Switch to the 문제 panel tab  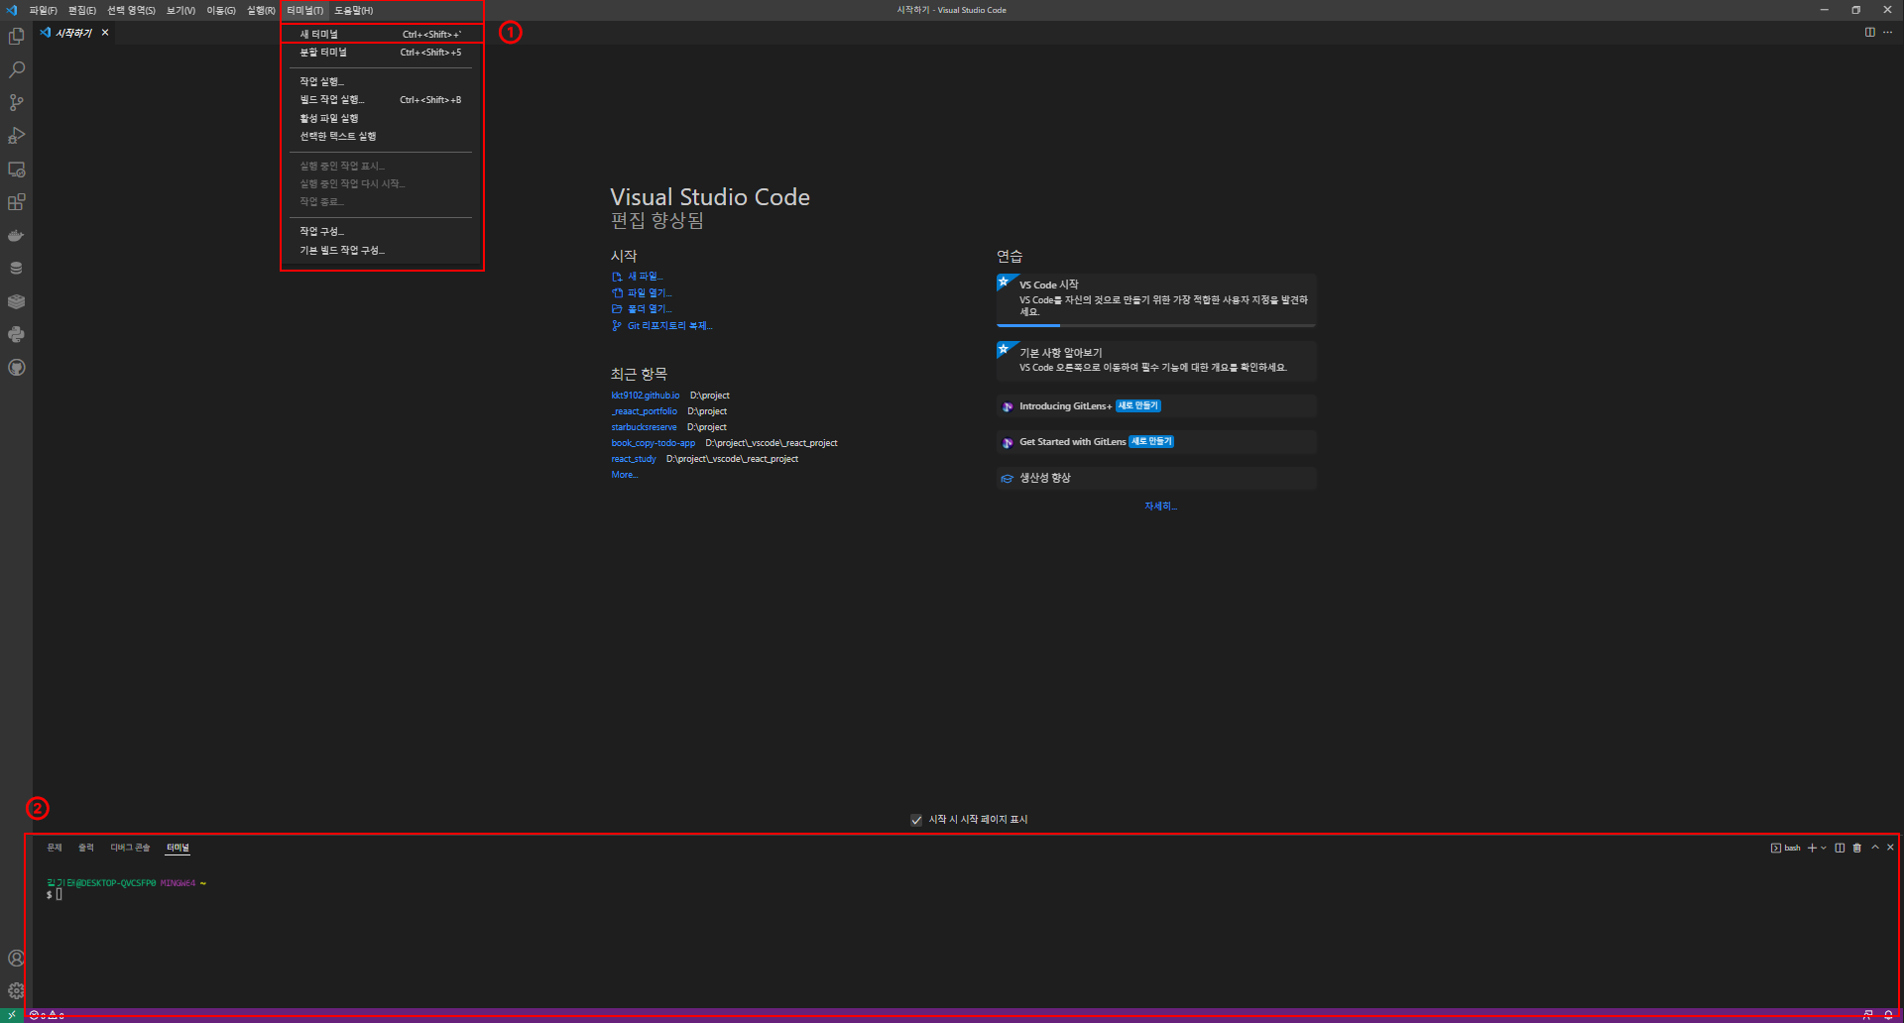click(x=55, y=848)
